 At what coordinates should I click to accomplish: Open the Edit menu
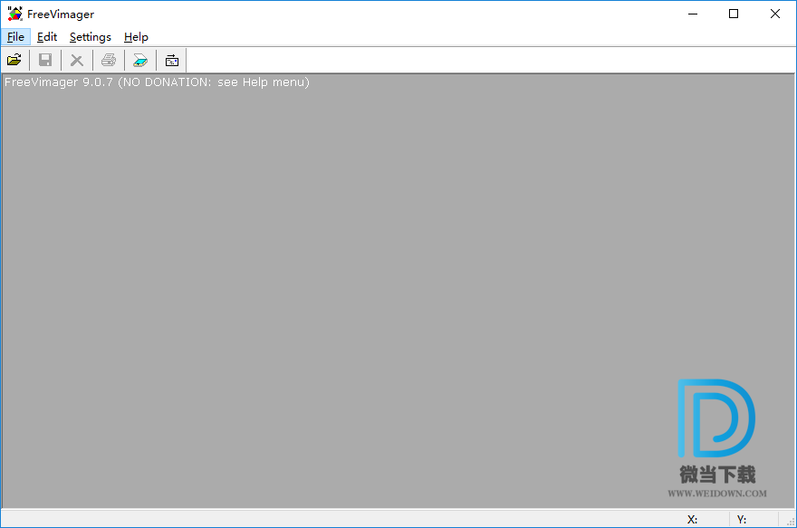[47, 37]
